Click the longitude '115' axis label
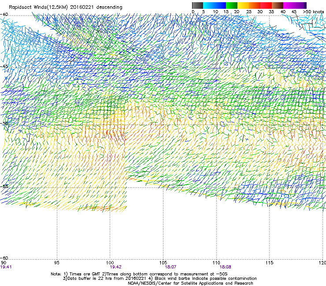 [270, 263]
